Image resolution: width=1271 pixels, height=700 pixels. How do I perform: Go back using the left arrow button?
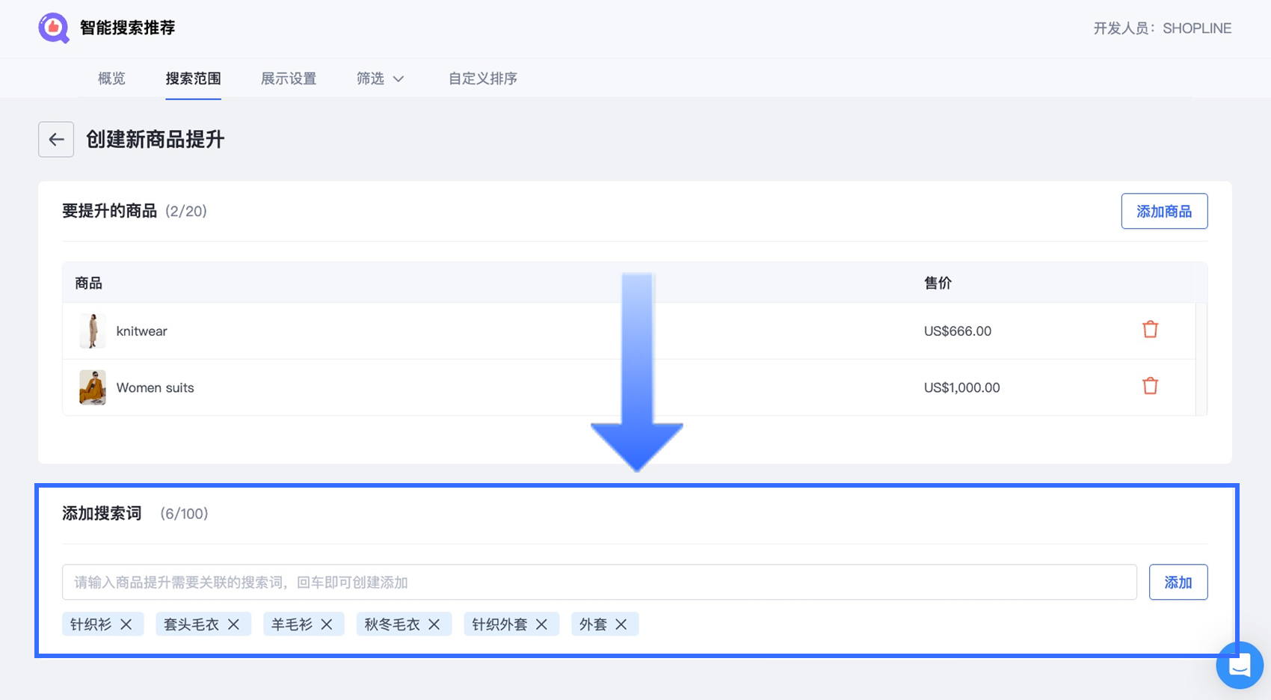coord(56,139)
